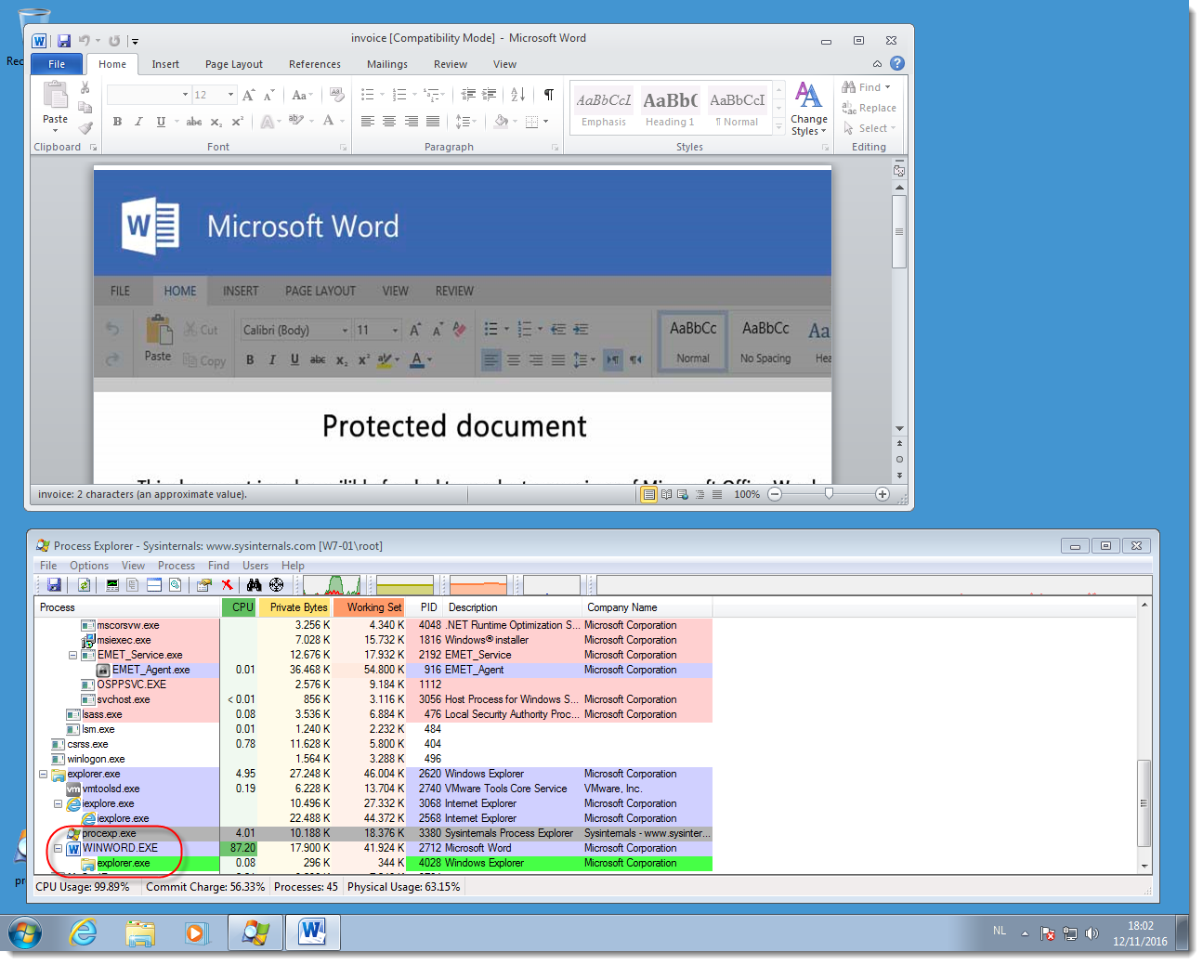Image resolution: width=1203 pixels, height=965 pixels.
Task: Click the Font Color A button
Action: [x=328, y=122]
